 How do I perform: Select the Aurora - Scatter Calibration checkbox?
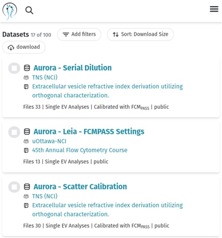click(x=14, y=187)
